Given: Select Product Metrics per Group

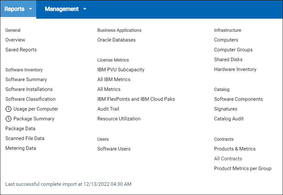Looking at the screenshot, I should [x=243, y=168].
